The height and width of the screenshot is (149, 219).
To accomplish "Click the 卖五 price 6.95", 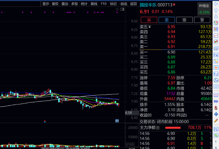I will click(x=171, y=27).
